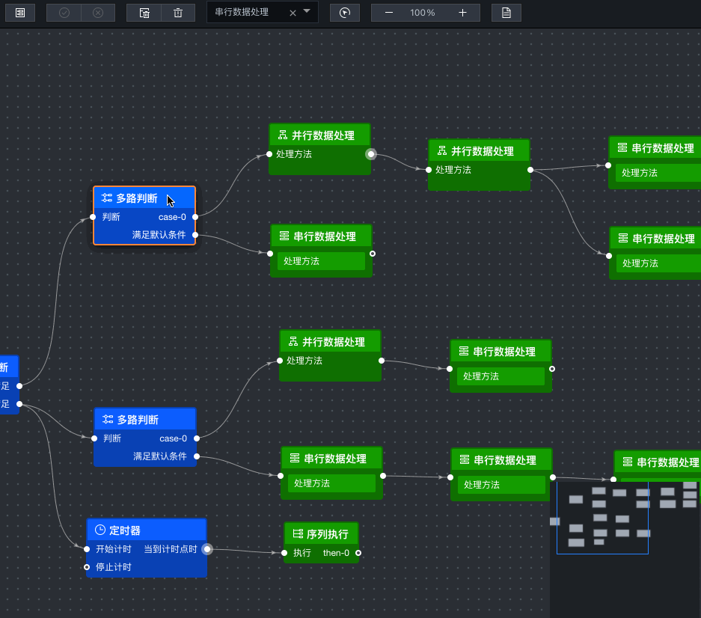This screenshot has height=618, width=701.
Task: Select the lower 多路判断 node header
Action: pyautogui.click(x=145, y=420)
